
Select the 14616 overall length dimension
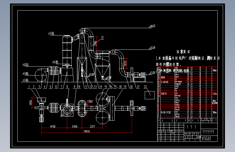click(87, 131)
